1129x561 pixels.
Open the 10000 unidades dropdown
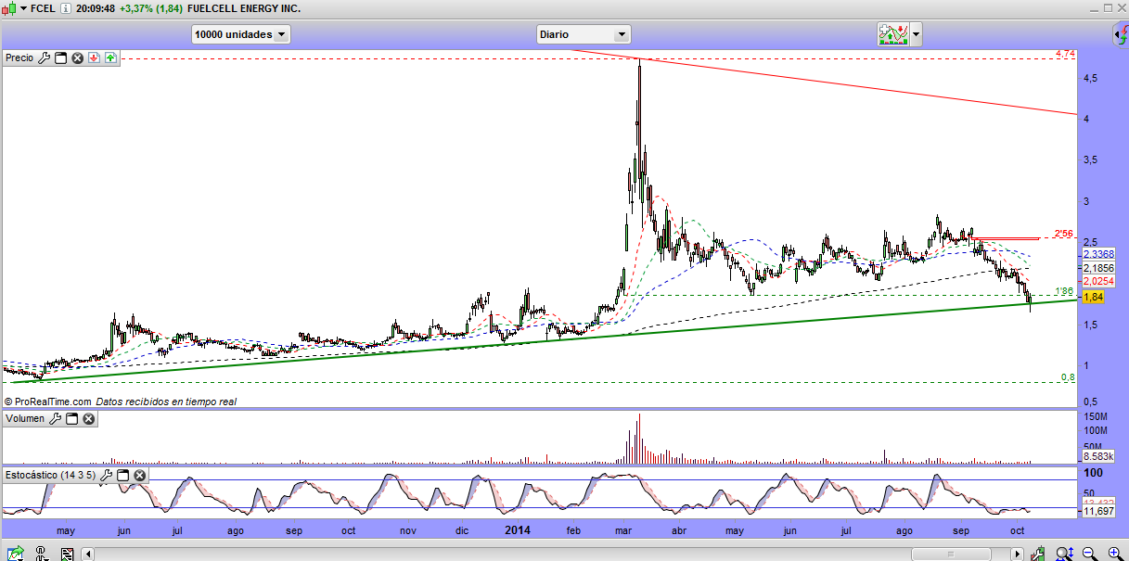click(x=241, y=34)
